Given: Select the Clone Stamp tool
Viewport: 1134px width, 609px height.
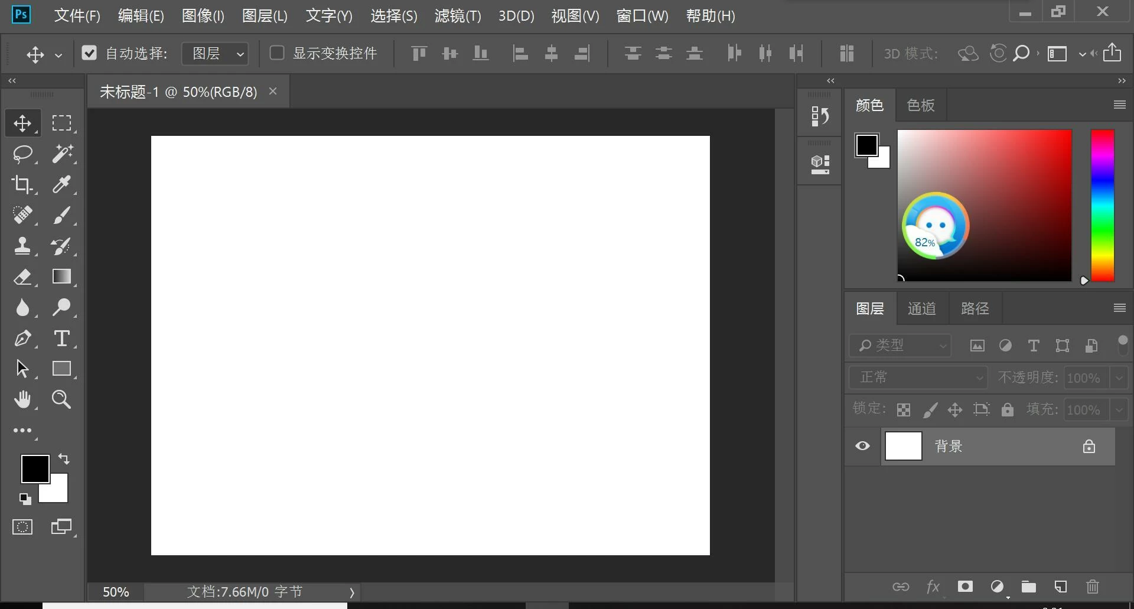Looking at the screenshot, I should pyautogui.click(x=22, y=246).
